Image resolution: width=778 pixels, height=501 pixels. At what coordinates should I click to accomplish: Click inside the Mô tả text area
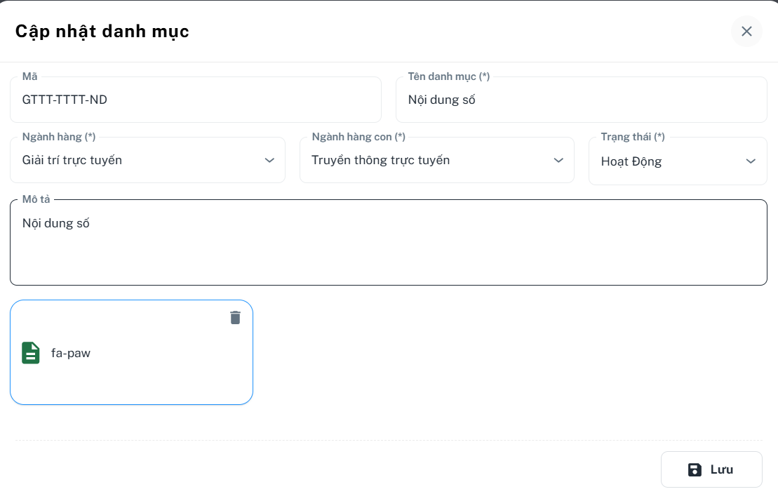point(388,249)
